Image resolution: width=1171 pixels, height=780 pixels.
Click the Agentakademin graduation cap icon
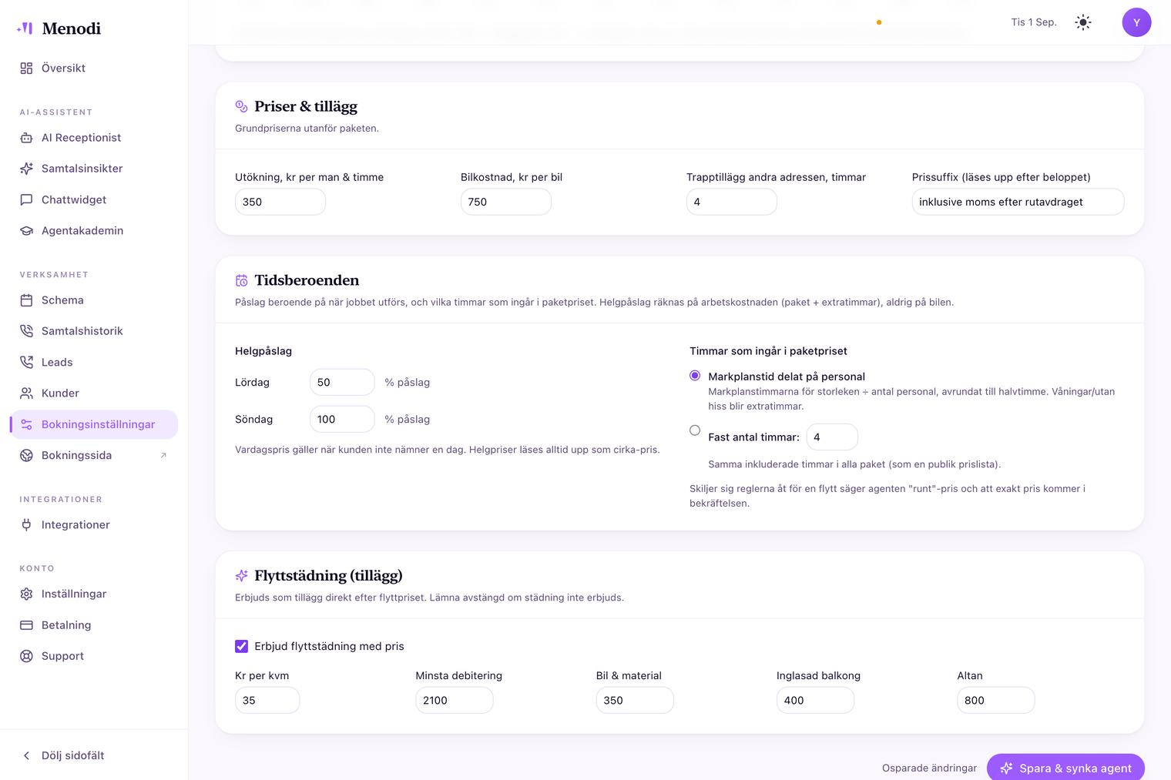(x=26, y=231)
